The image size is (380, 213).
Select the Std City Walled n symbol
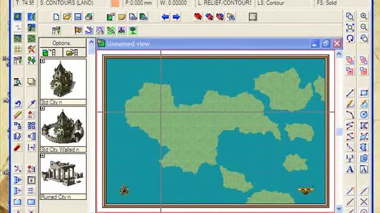(x=63, y=126)
